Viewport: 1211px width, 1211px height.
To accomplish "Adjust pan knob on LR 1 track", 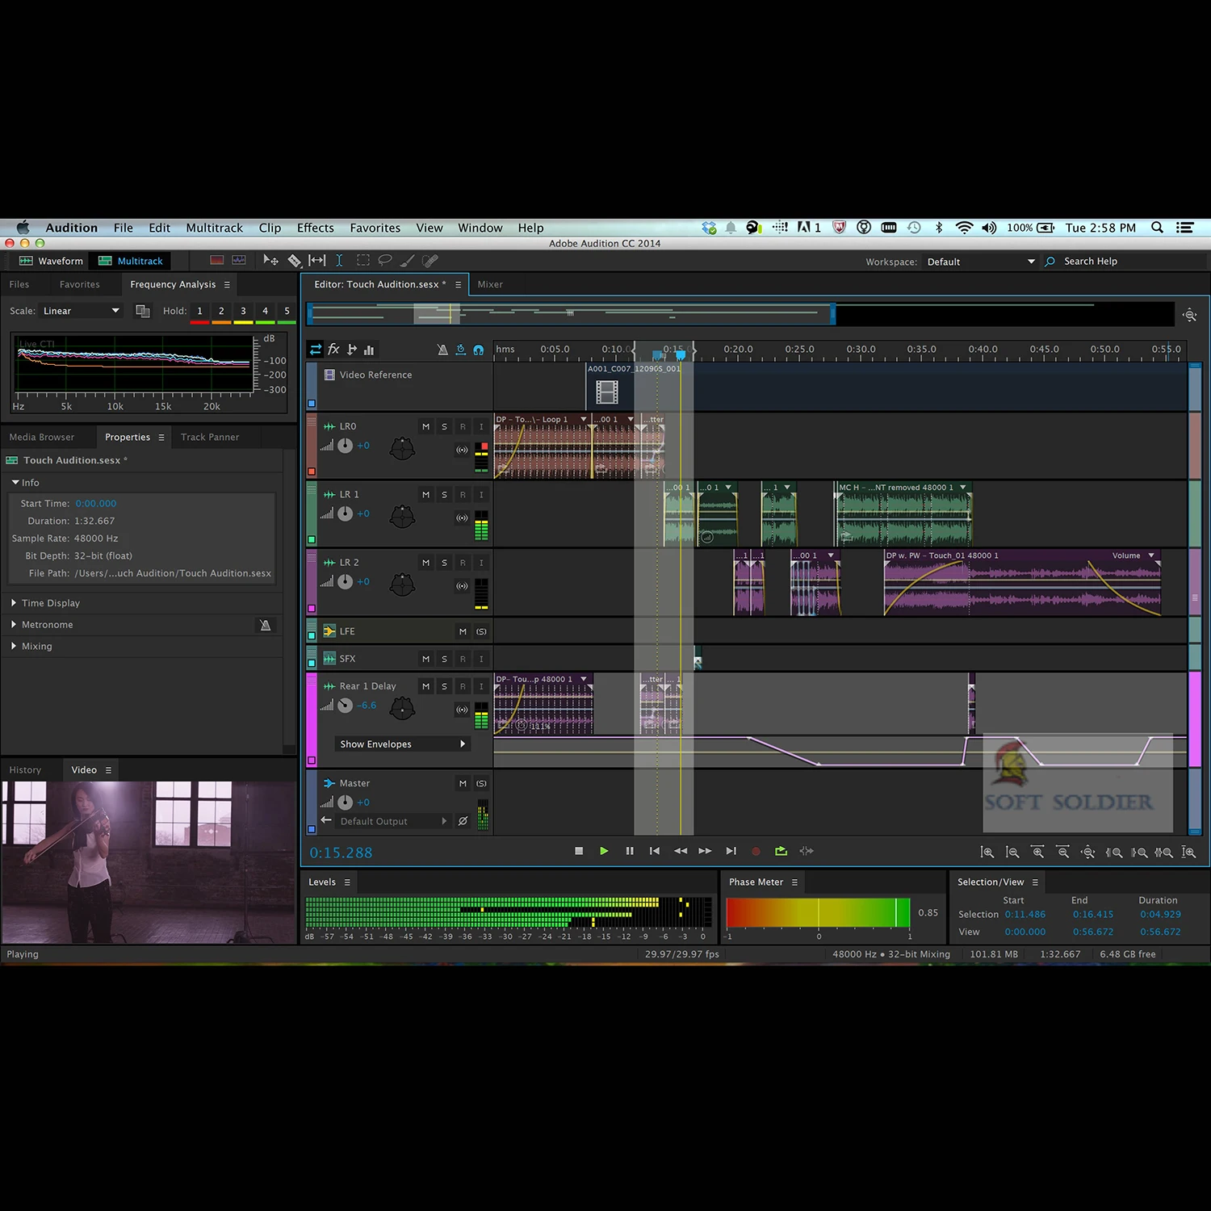I will [x=402, y=516].
